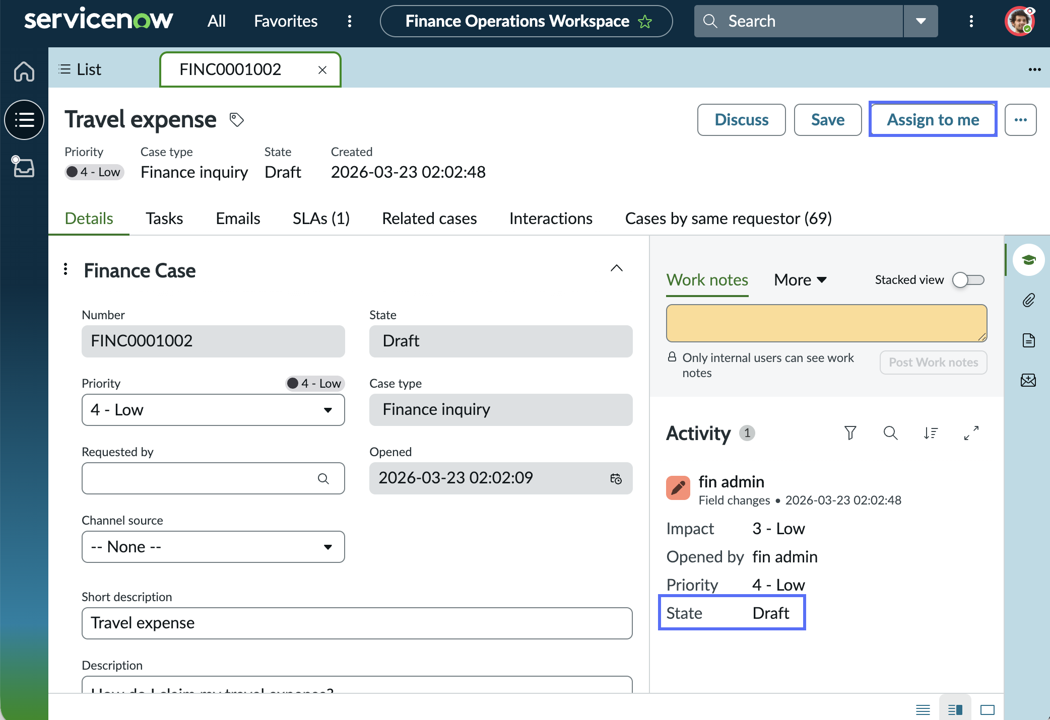Switch to the Emails tab

(238, 219)
